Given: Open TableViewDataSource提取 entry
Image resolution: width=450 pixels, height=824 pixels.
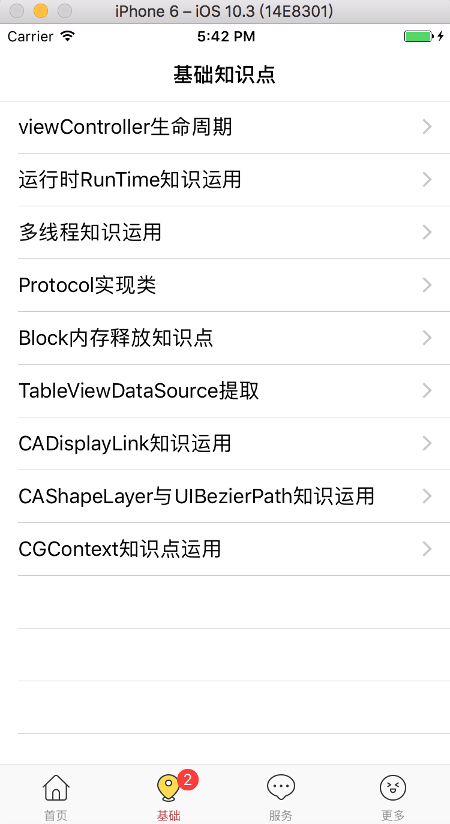Looking at the screenshot, I should [x=139, y=390].
